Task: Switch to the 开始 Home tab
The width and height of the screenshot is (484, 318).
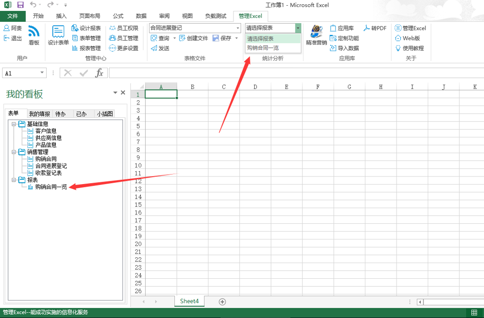Action: 38,16
